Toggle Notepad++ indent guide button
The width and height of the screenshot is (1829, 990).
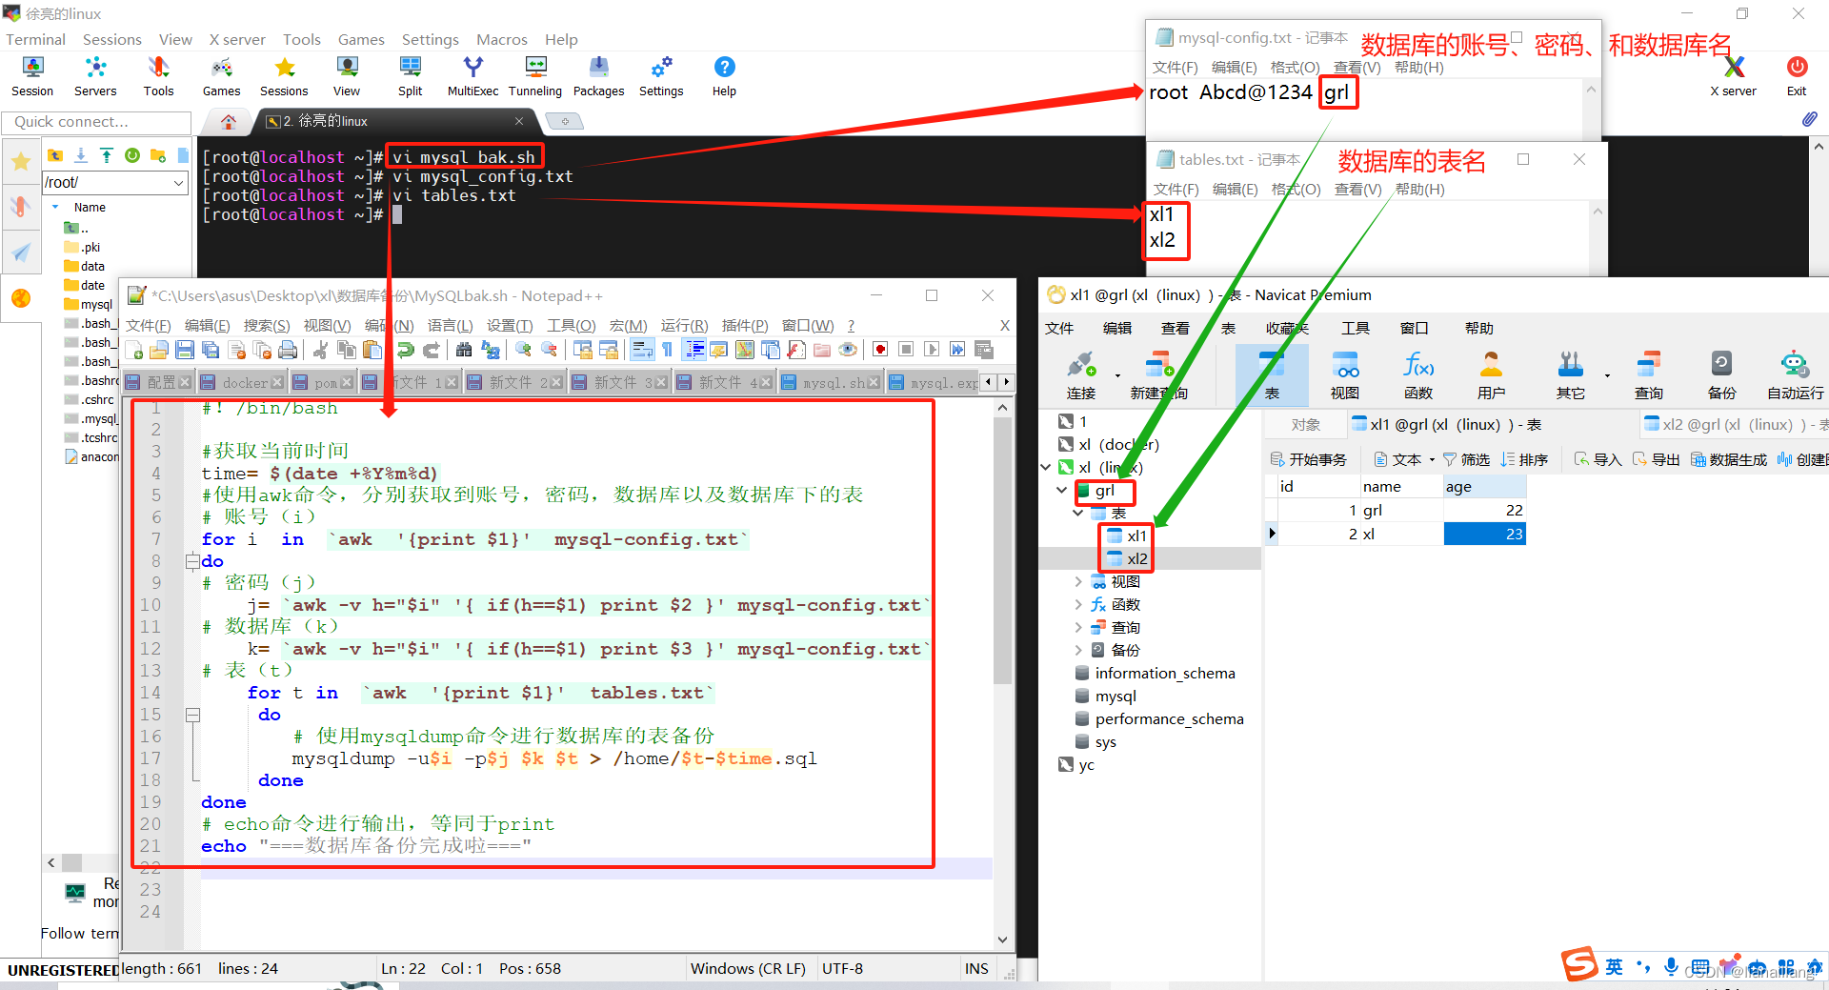click(694, 350)
